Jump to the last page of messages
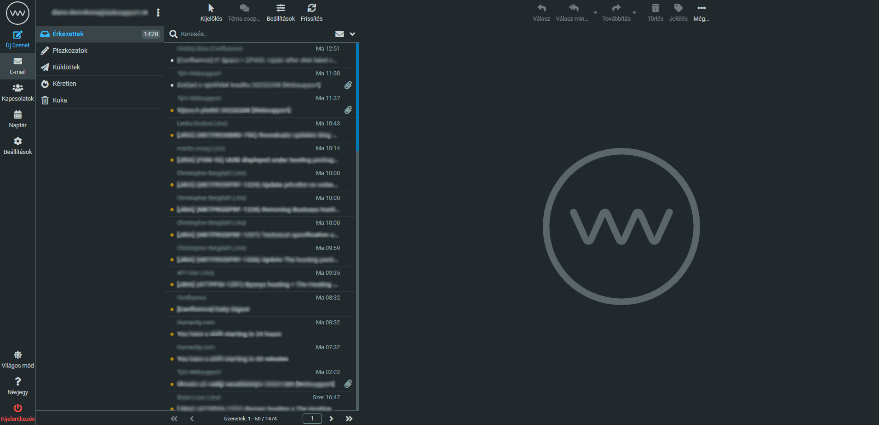This screenshot has height=425, width=879. coord(349,419)
